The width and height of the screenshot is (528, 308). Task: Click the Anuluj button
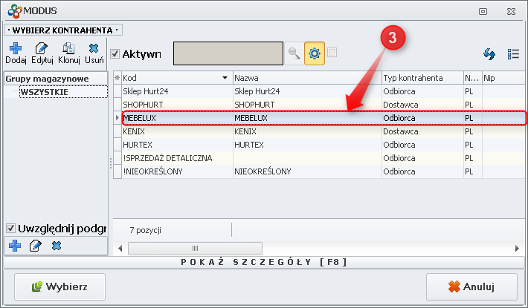[x=471, y=286]
